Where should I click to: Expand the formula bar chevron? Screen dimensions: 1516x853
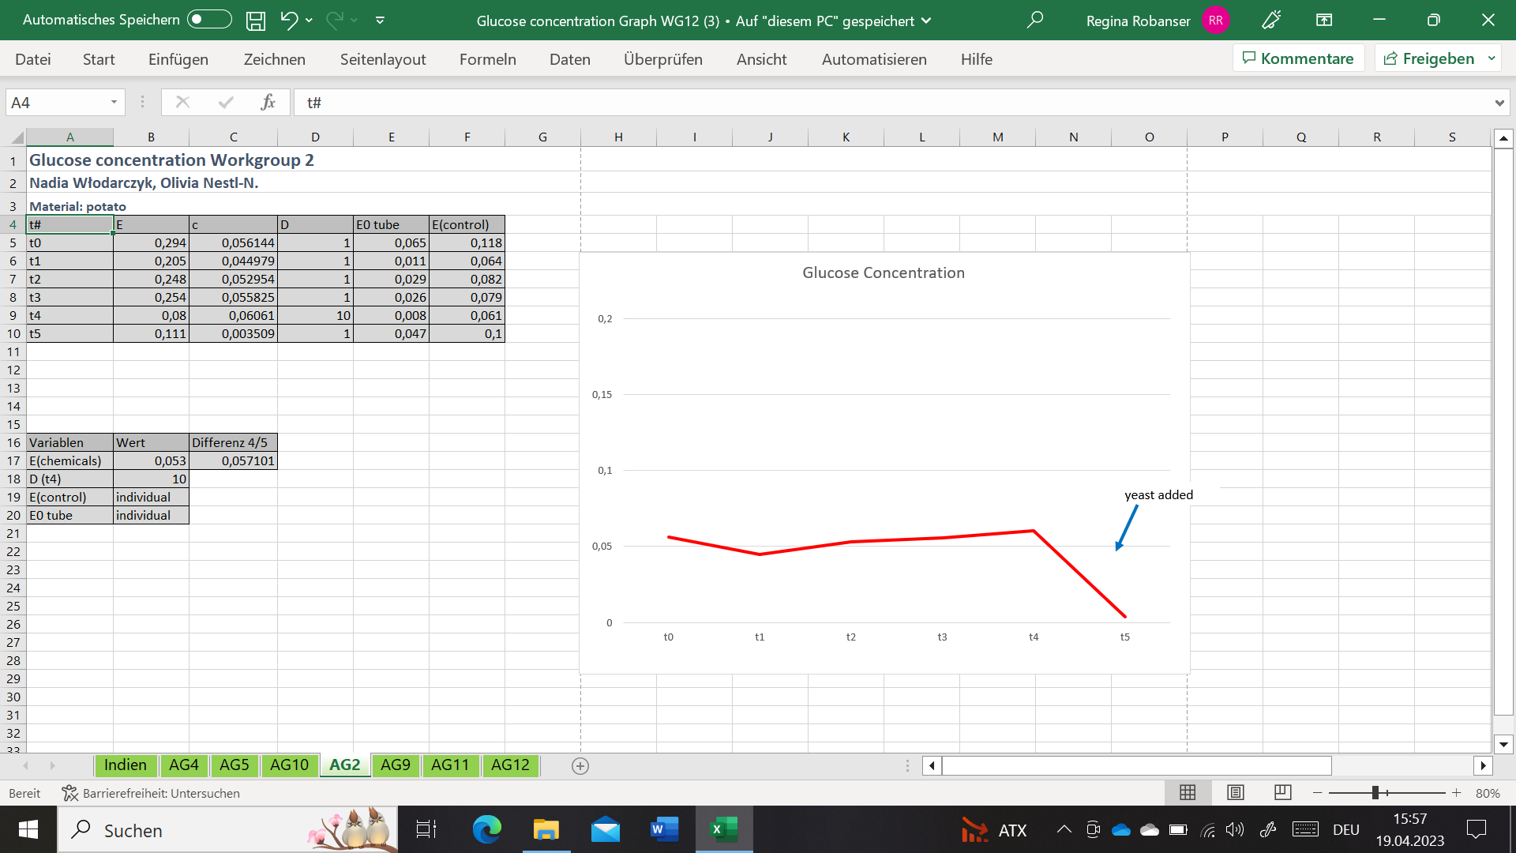(1499, 103)
